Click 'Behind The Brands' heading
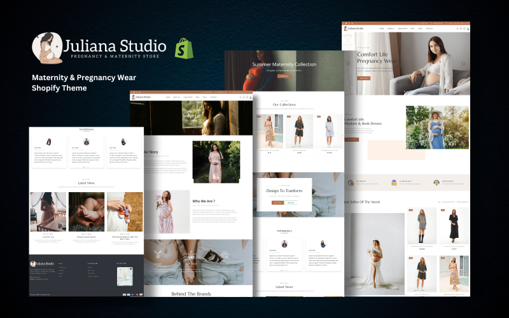 coord(191,294)
